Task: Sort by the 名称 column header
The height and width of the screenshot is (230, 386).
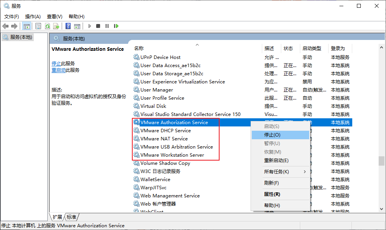Action: [197, 48]
